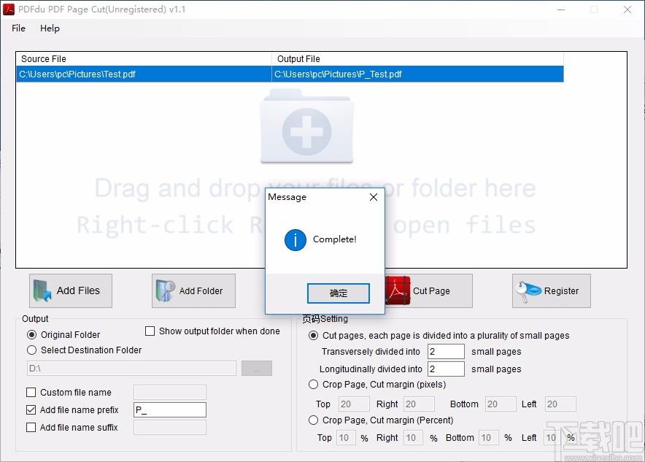Enable the Add file name suffix checkbox
This screenshot has width=645, height=462.
click(31, 427)
